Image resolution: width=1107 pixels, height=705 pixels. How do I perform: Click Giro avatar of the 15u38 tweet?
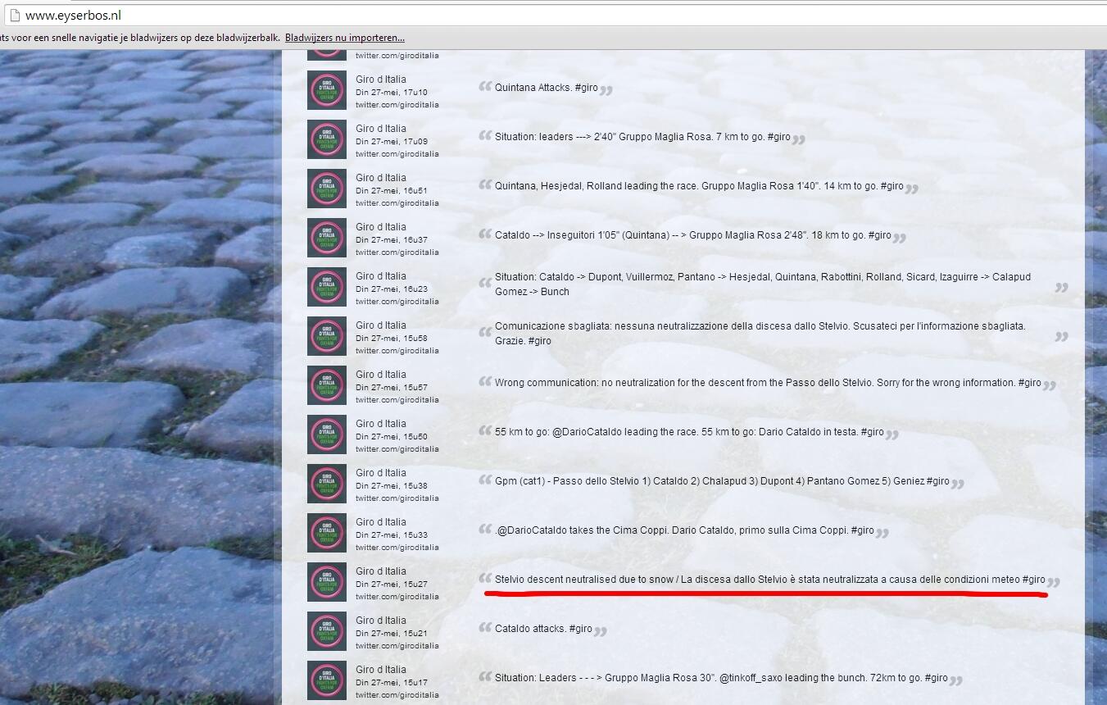[327, 484]
